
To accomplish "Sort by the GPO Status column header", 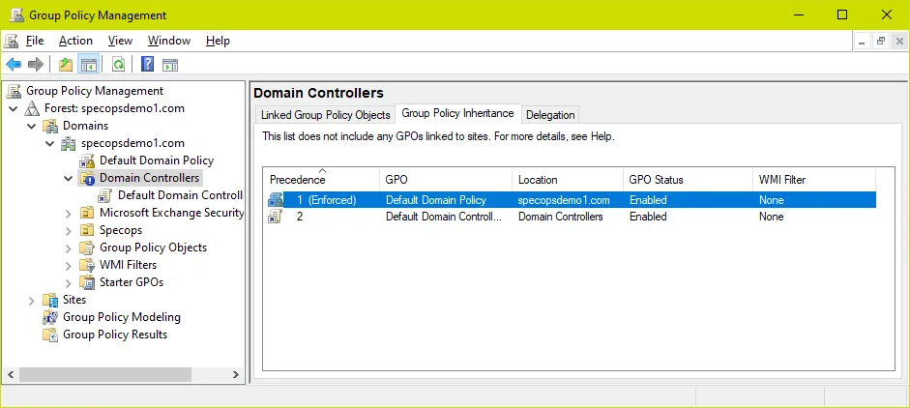I will (688, 180).
